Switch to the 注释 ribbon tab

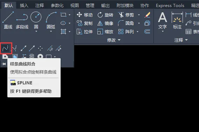pos(40,6)
